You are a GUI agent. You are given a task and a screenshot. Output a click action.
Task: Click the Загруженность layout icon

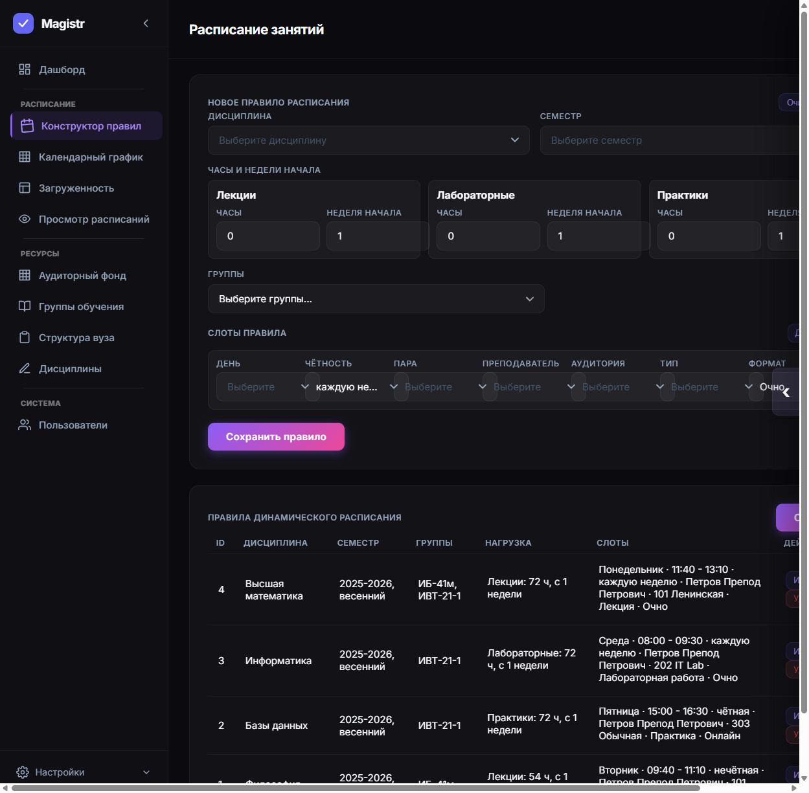point(25,188)
